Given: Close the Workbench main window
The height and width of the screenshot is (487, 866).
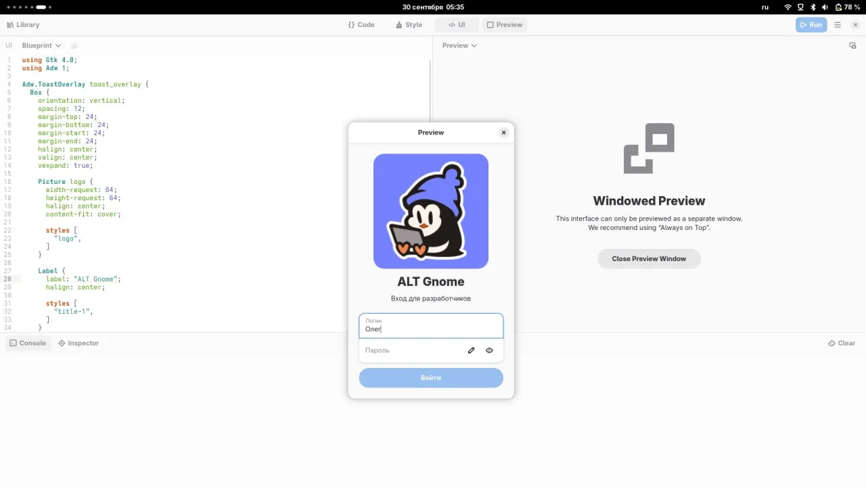Looking at the screenshot, I should pyautogui.click(x=855, y=24).
